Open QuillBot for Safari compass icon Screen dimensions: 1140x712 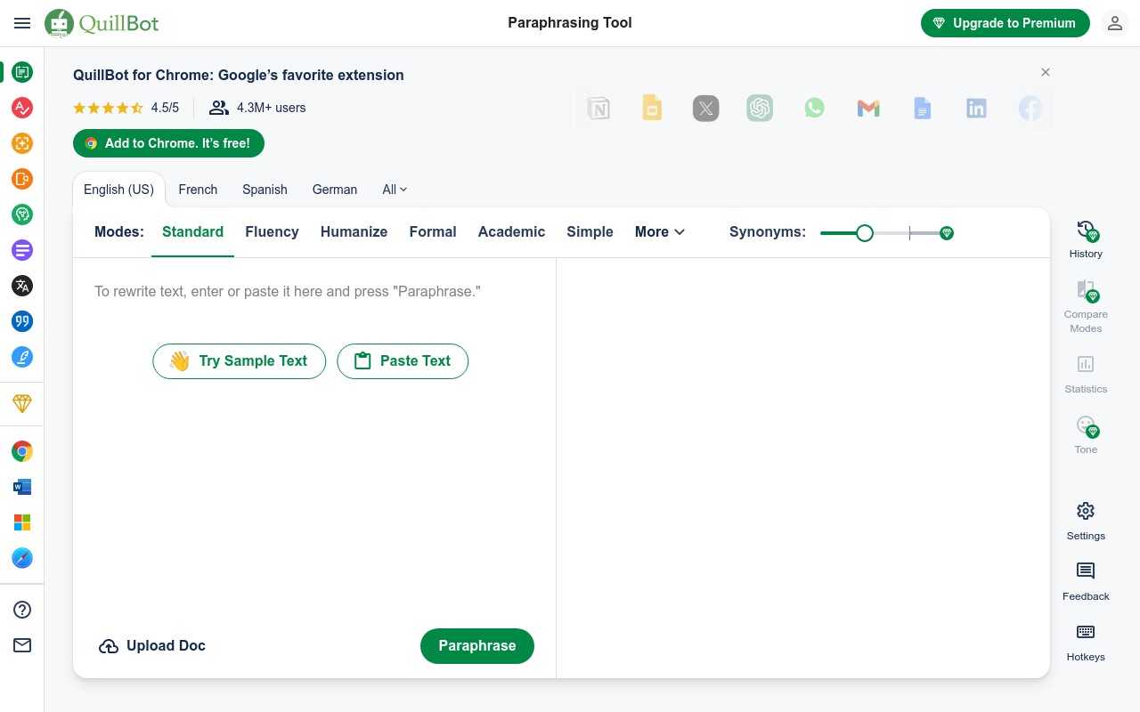22,558
